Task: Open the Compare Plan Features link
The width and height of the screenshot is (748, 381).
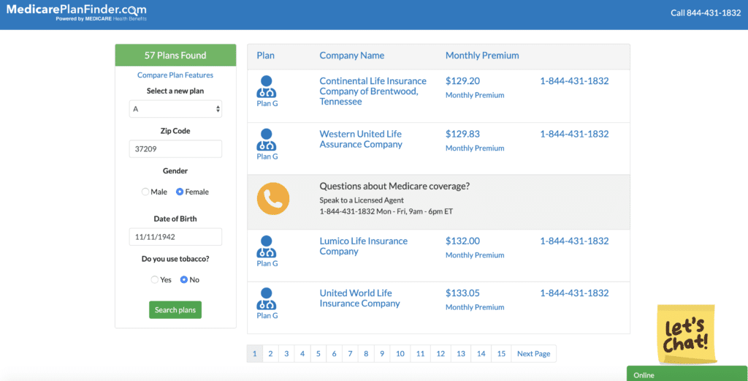Action: [175, 75]
